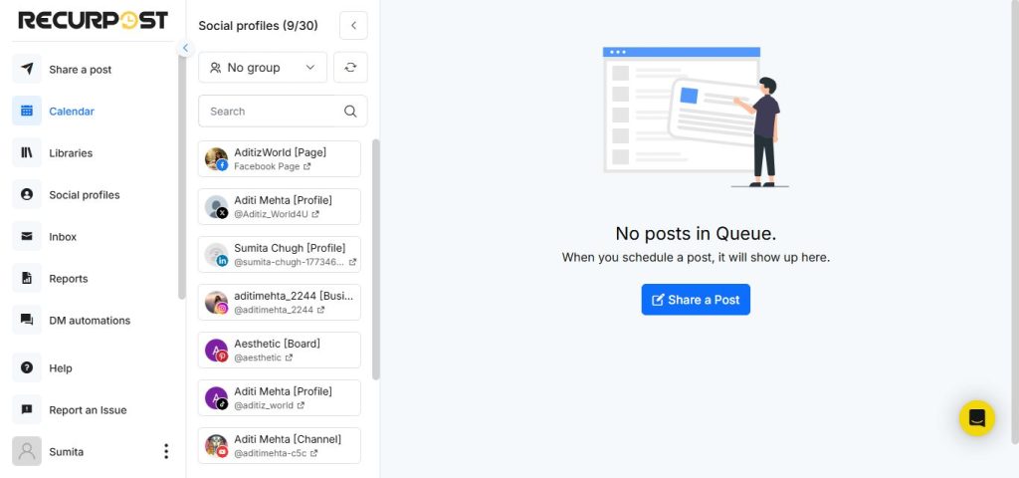Open external link for AditizWorld Facebook Page

point(307,166)
